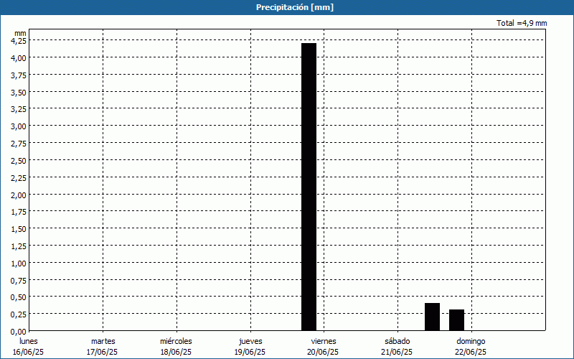Screen dimensions: 574x359
Task: Click the 'viernes' day label
Action: point(324,341)
